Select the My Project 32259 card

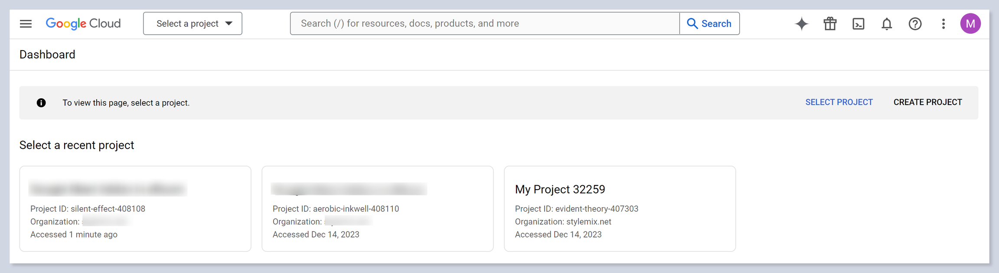click(x=619, y=209)
